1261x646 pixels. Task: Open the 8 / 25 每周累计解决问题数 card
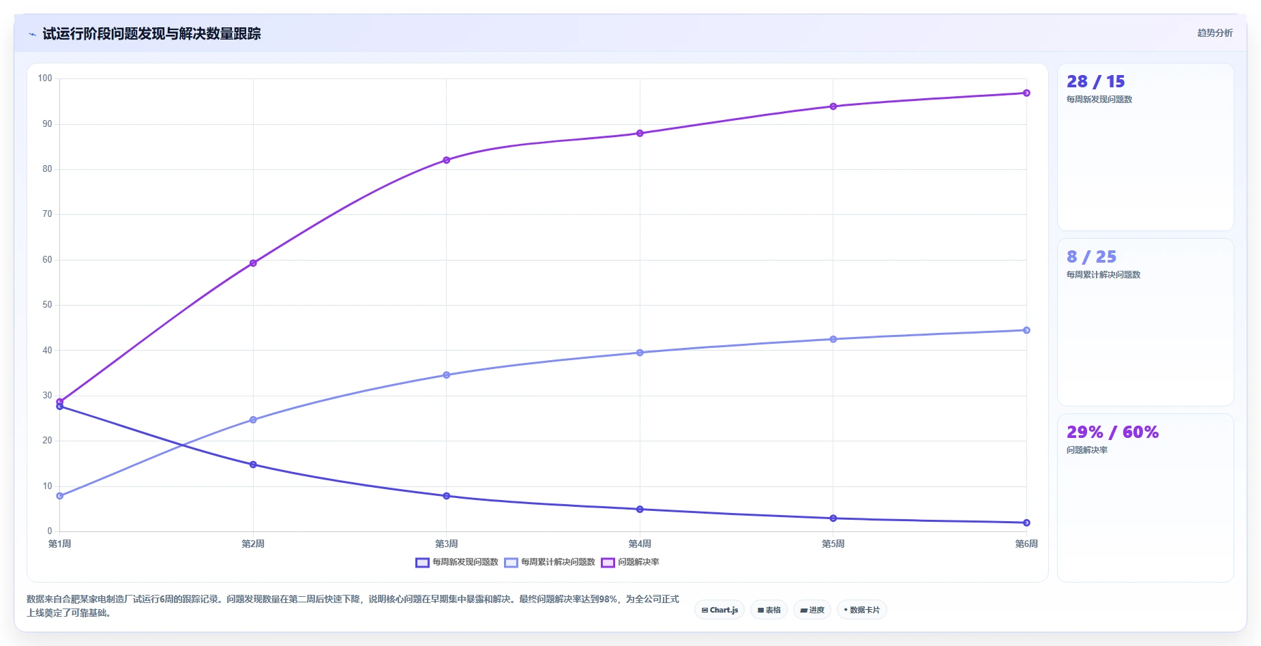click(x=1145, y=322)
